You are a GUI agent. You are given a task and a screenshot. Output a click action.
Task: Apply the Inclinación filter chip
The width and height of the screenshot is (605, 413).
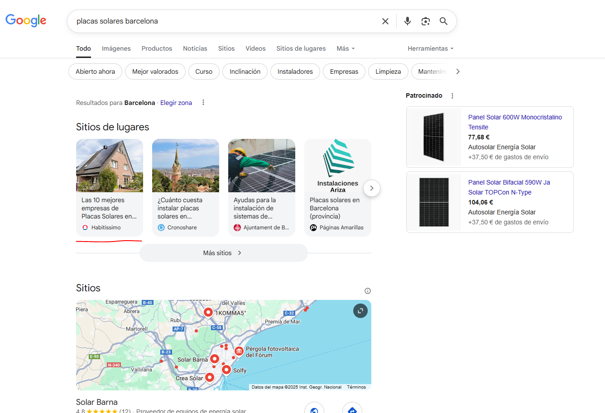245,71
